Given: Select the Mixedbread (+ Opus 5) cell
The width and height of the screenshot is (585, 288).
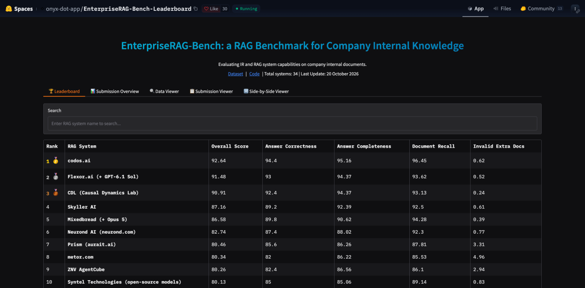Looking at the screenshot, I should pos(137,219).
